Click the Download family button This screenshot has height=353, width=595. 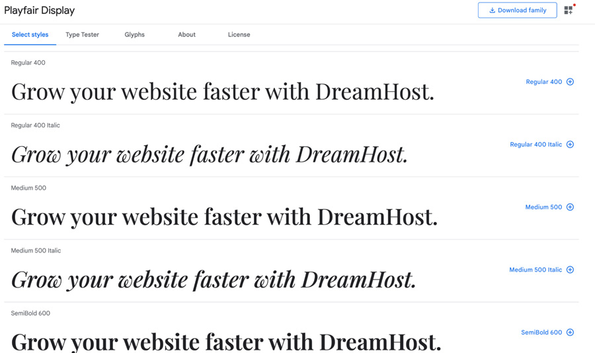click(x=517, y=11)
